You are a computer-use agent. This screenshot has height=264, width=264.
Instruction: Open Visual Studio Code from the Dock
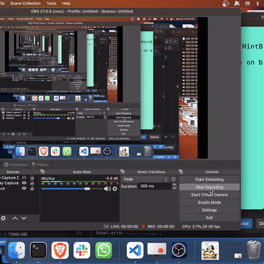coord(135,250)
